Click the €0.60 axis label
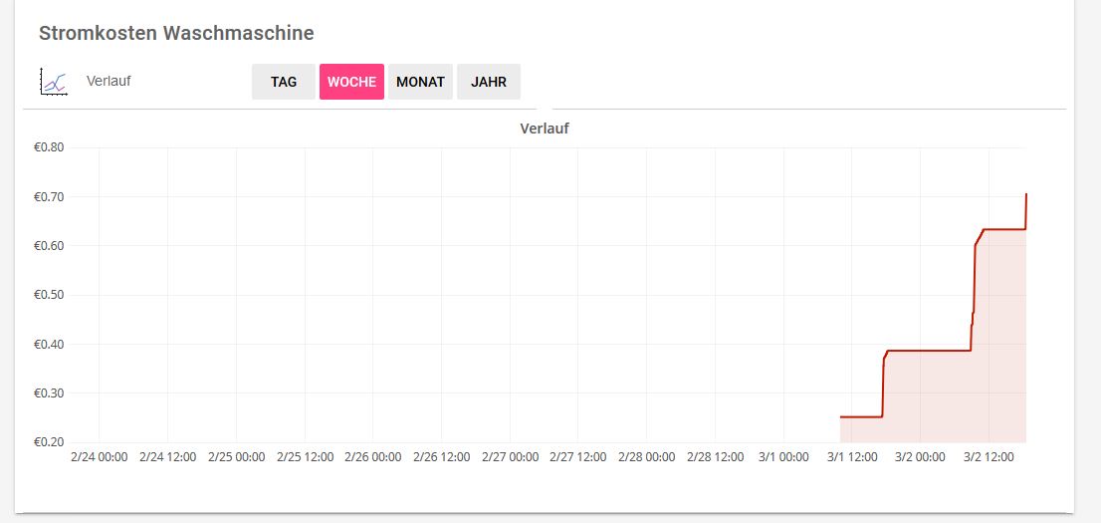This screenshot has height=523, width=1101. click(49, 246)
